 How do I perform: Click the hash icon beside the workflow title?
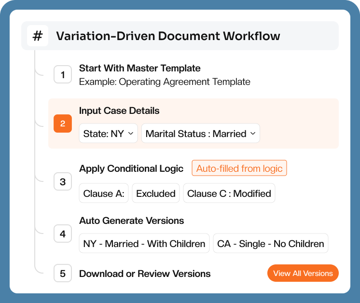click(x=37, y=36)
